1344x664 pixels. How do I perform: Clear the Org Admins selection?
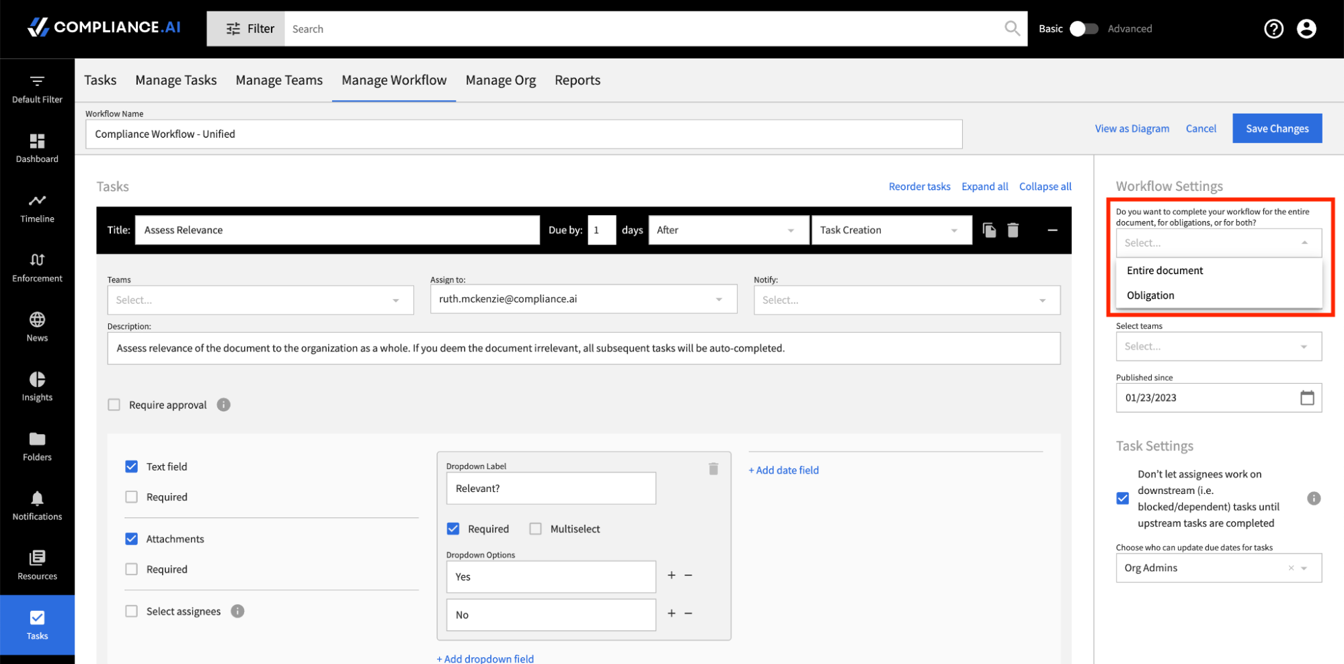click(1291, 568)
